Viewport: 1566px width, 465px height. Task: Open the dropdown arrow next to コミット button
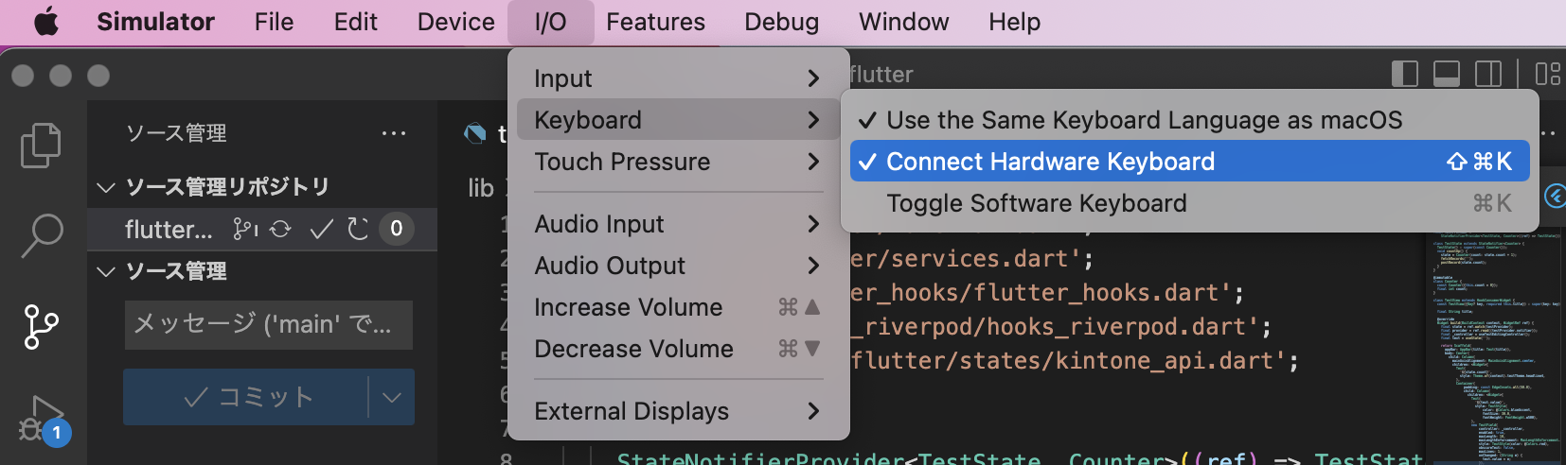tap(392, 397)
